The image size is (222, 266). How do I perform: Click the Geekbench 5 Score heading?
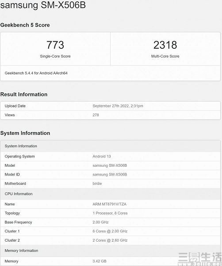[25, 25]
